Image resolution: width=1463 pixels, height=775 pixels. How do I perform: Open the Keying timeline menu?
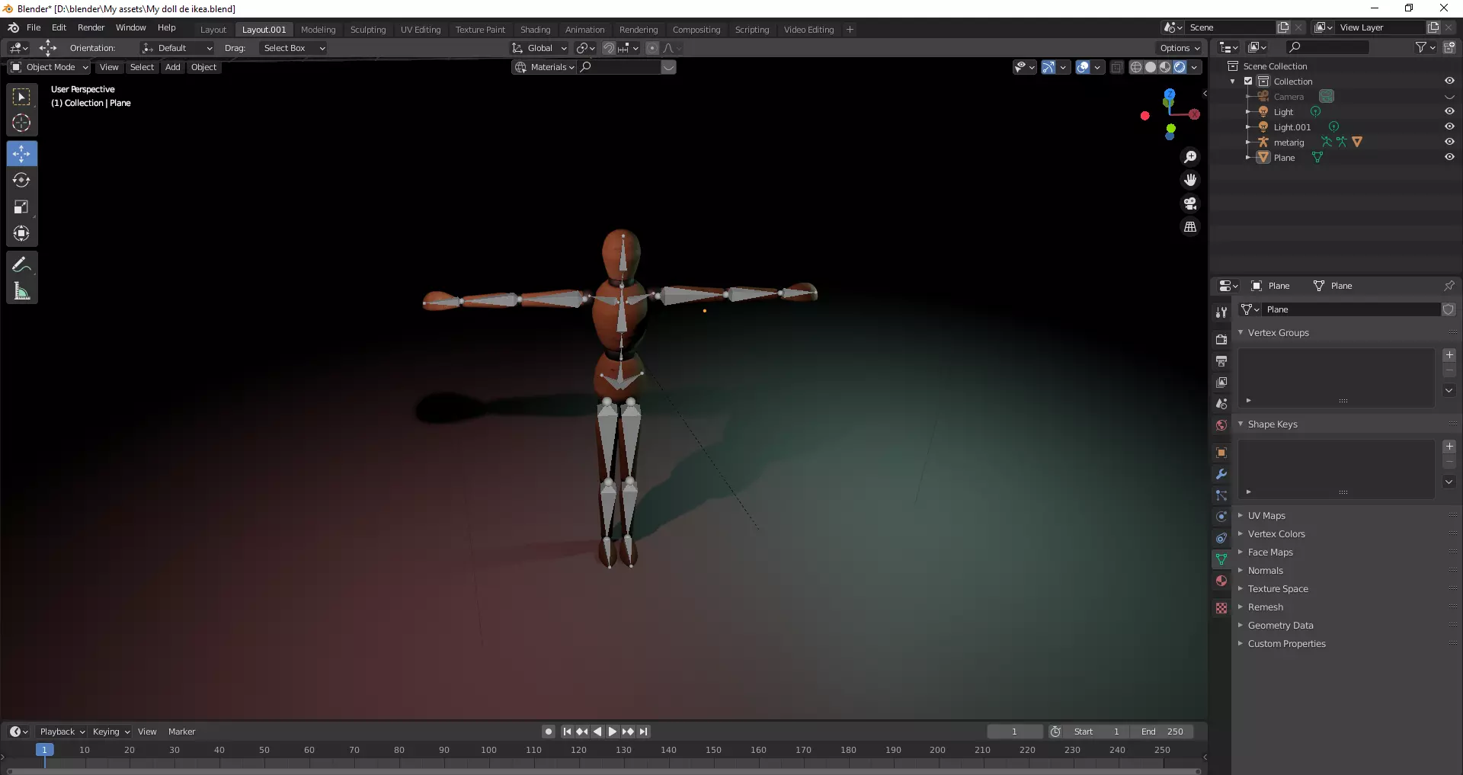click(110, 732)
